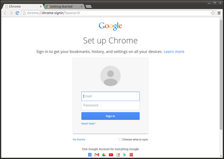Click the Google Drive icon
Image resolution: width=224 pixels, height=159 pixels.
(x=104, y=155)
